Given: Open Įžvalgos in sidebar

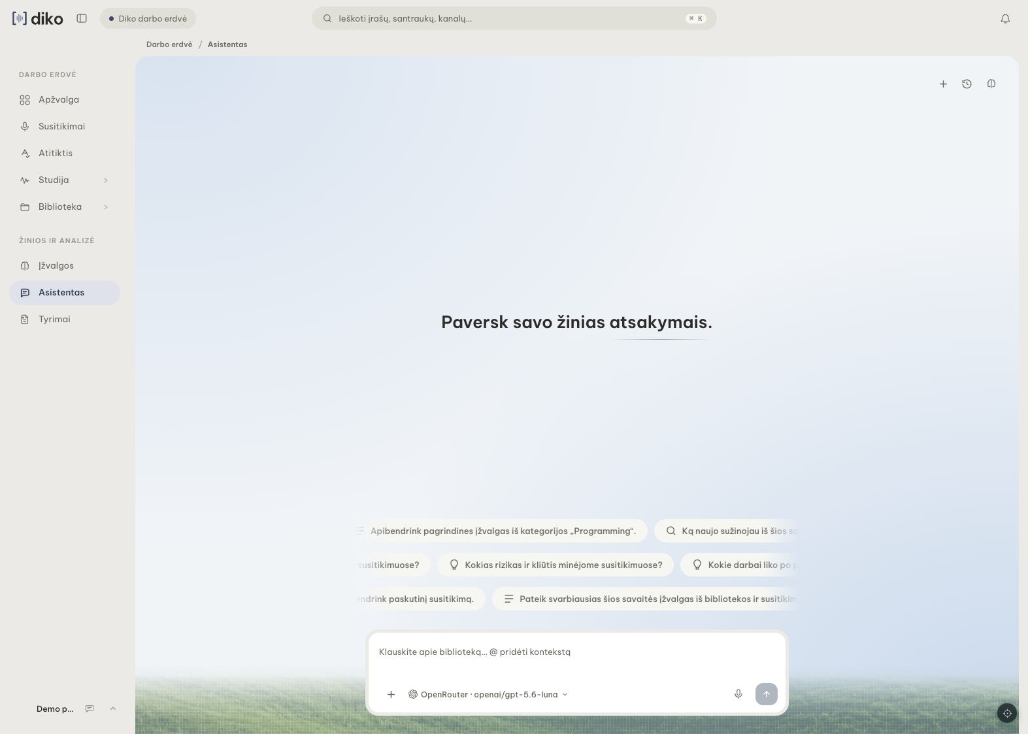Looking at the screenshot, I should pyautogui.click(x=65, y=266).
